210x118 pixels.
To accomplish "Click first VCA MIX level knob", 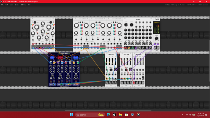I will (x=111, y=70).
